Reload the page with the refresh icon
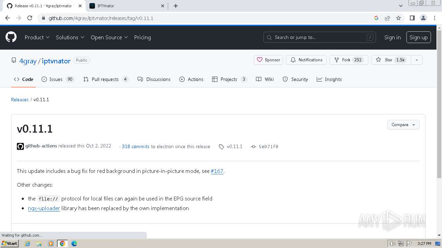The image size is (442, 248). [30, 18]
